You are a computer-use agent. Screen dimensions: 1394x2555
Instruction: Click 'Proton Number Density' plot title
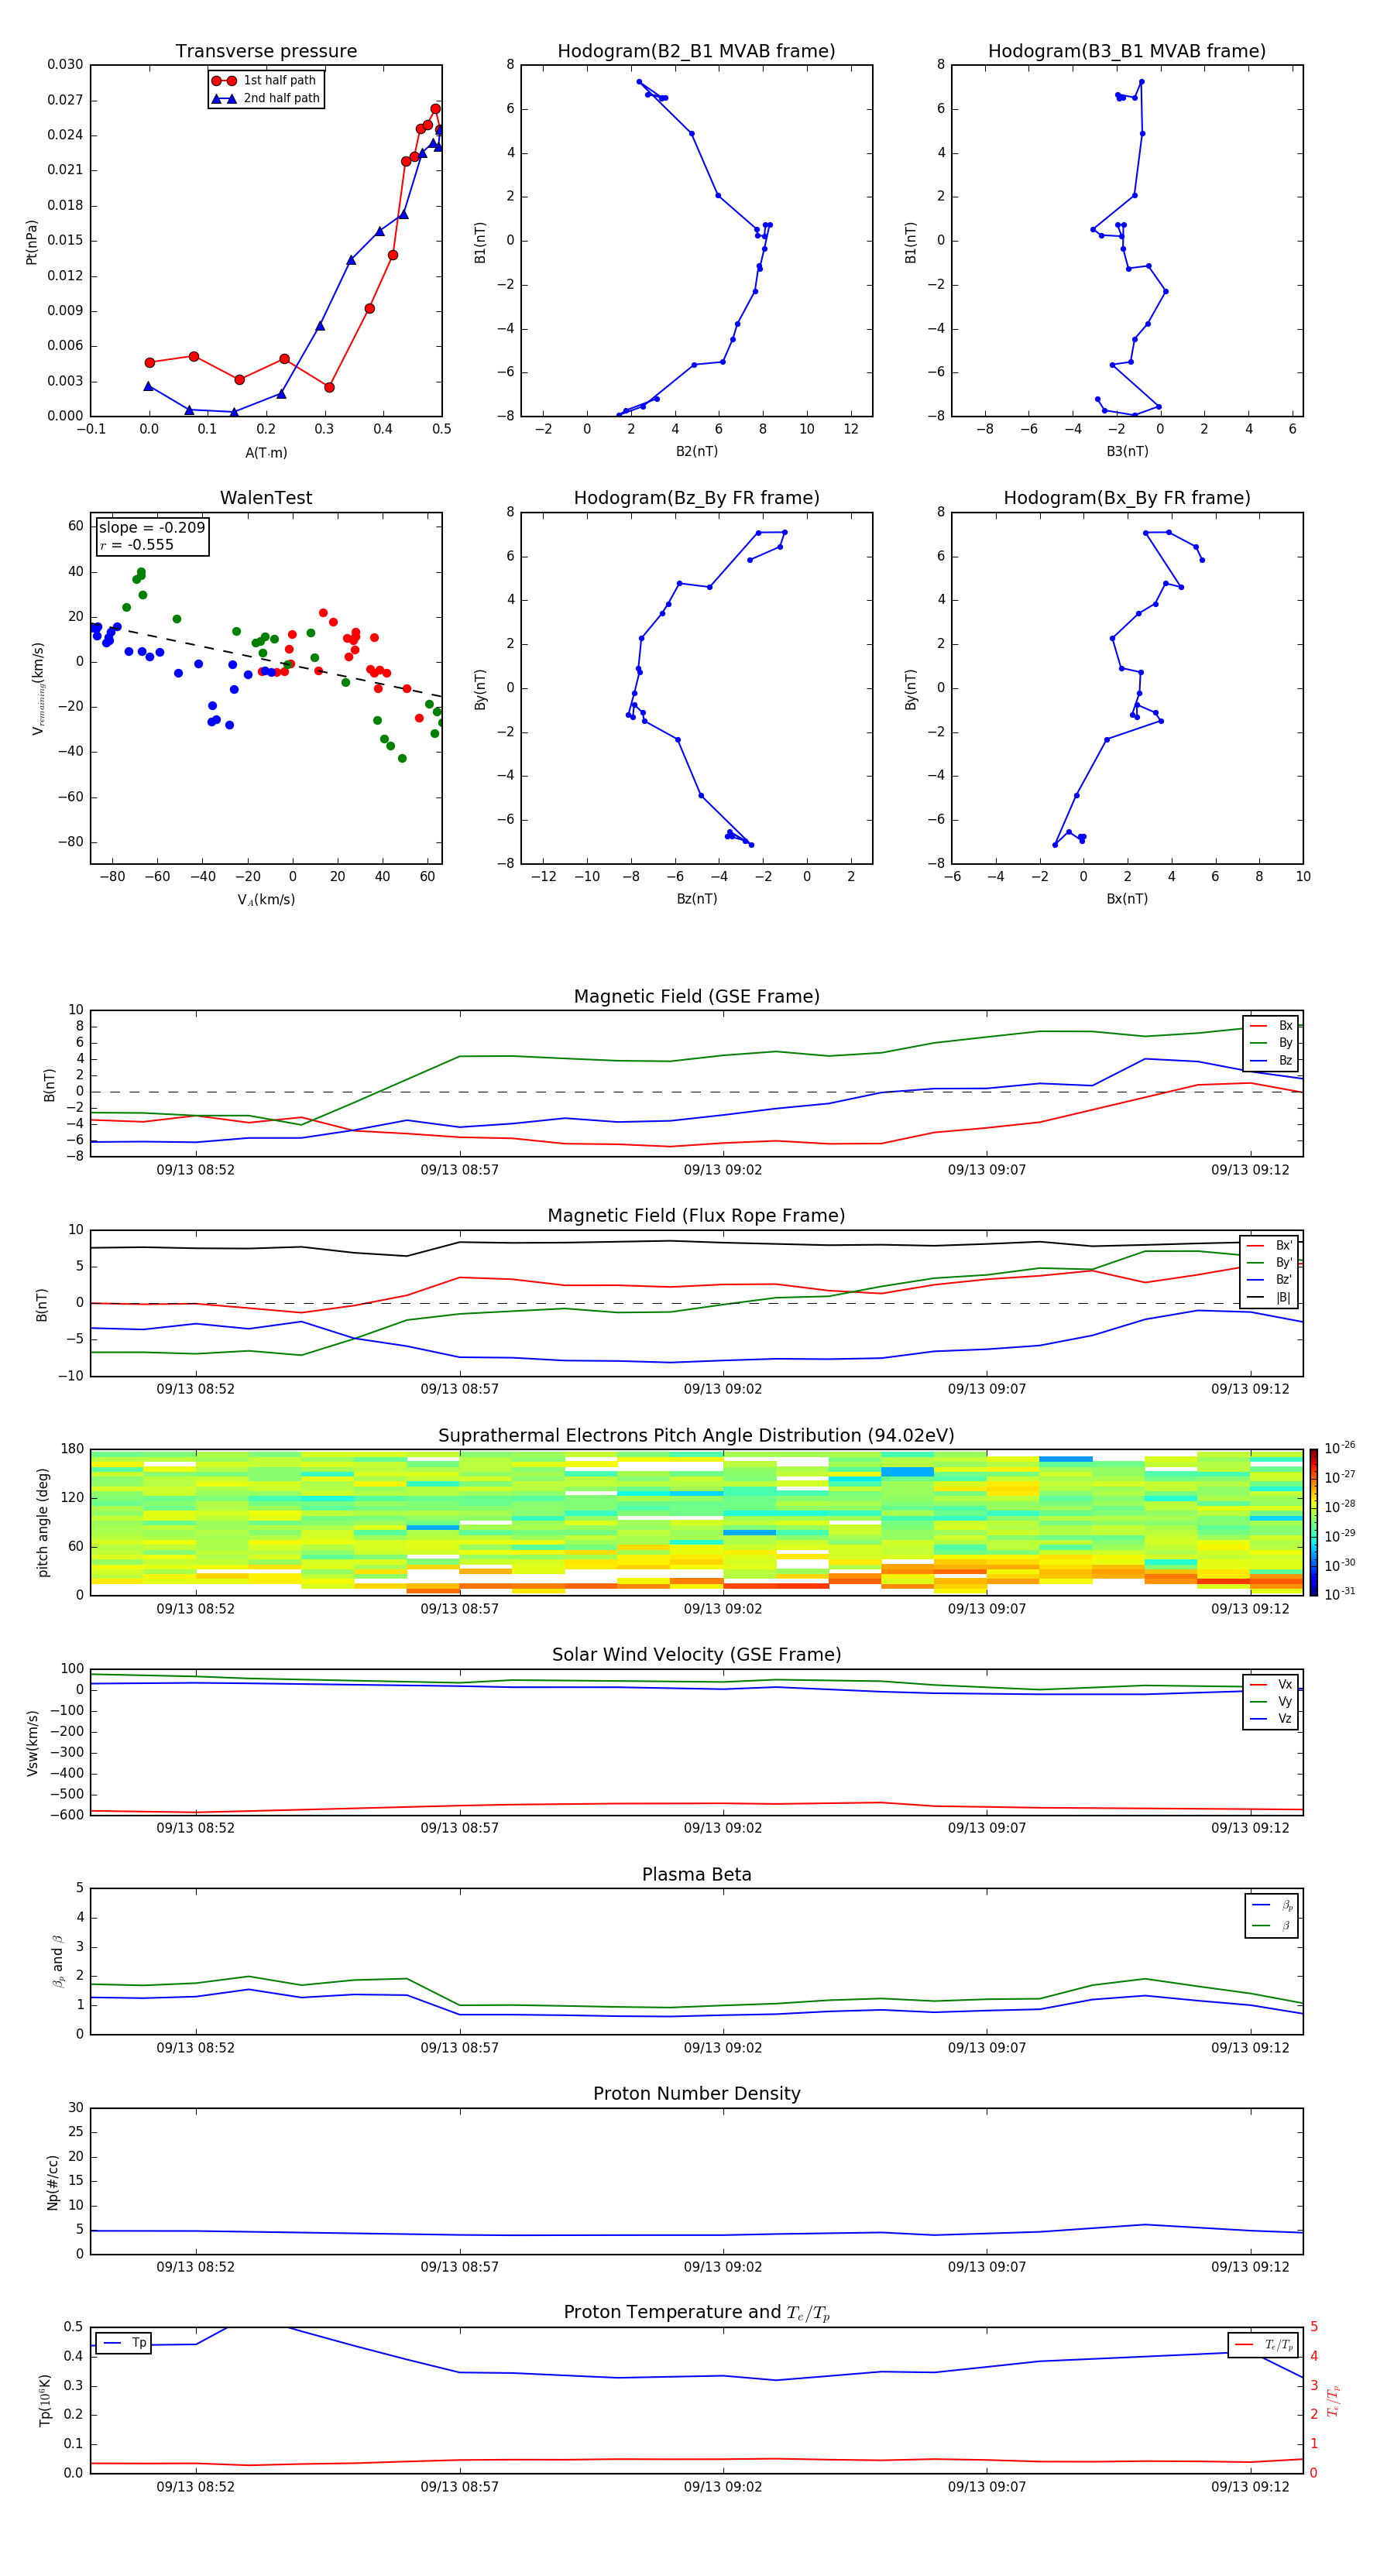[696, 2094]
